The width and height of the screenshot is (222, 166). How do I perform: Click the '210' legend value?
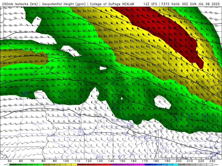190,161
